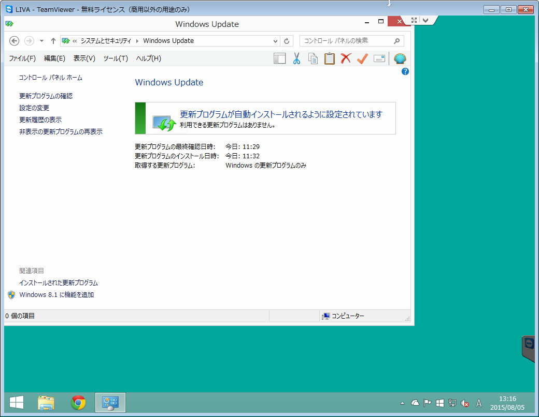Screen dimensions: 539x417
Task: Click the Cut scissors icon
Action: coord(296,58)
